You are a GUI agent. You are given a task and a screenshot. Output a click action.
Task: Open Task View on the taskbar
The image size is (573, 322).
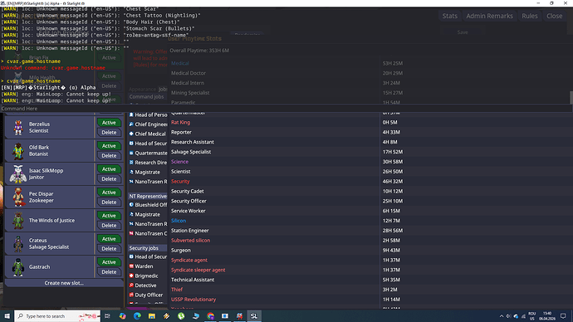click(x=107, y=316)
